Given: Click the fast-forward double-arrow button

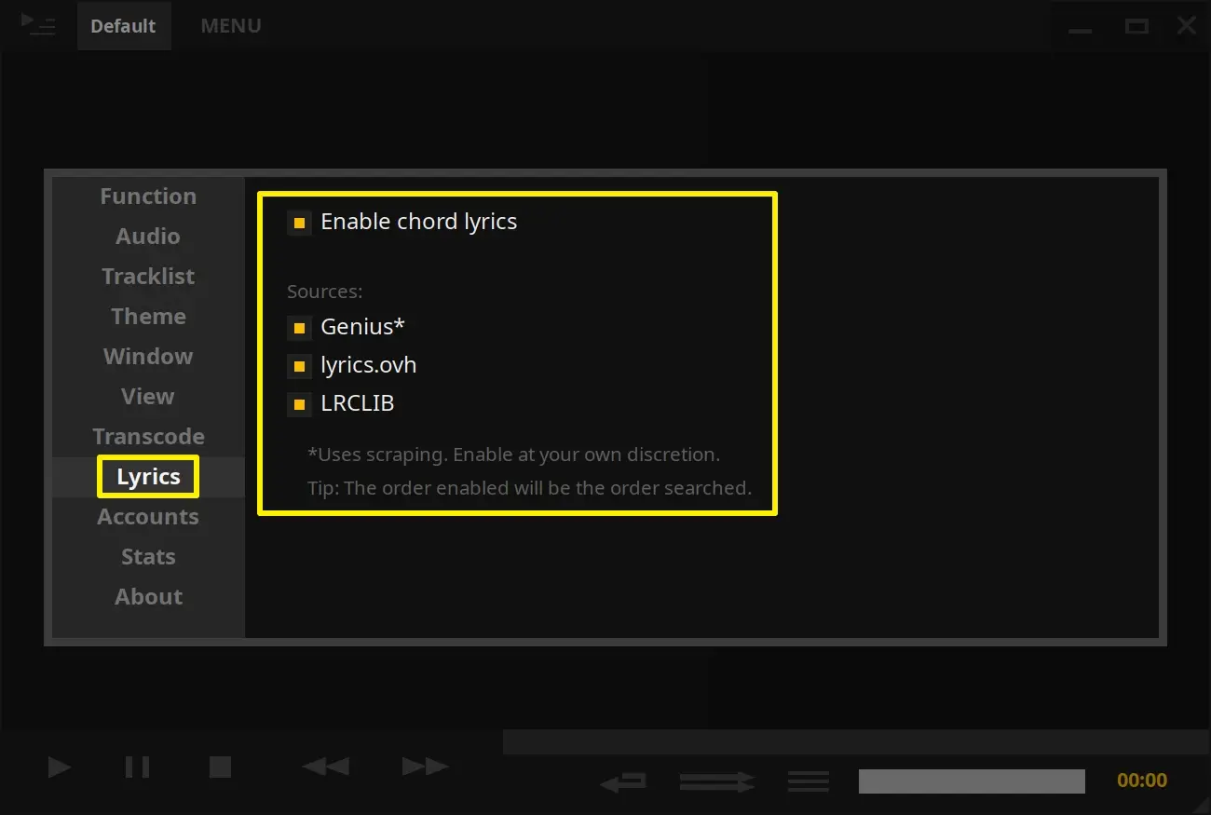Looking at the screenshot, I should 425,767.
